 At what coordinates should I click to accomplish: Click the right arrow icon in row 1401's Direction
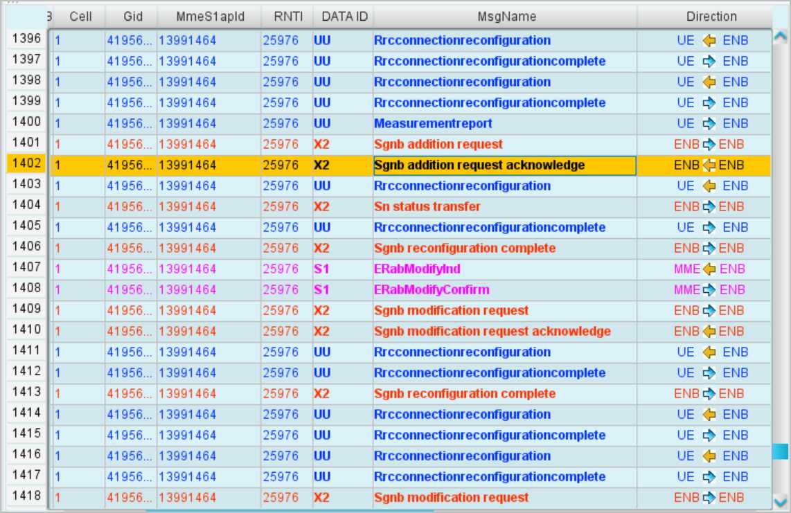(x=709, y=145)
